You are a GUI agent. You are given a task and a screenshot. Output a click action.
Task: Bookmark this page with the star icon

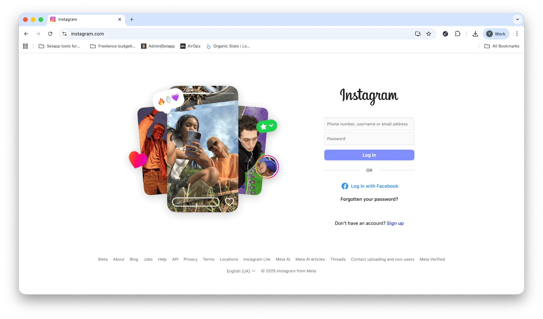429,34
